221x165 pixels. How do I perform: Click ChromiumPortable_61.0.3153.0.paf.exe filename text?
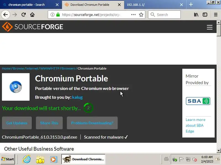click(x=40, y=137)
